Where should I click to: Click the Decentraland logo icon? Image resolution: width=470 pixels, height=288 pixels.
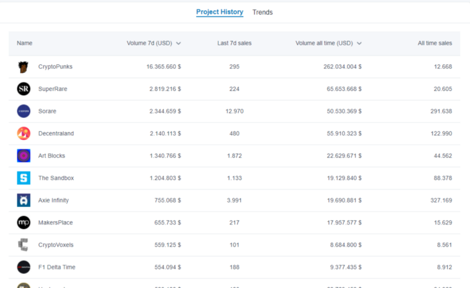(23, 133)
